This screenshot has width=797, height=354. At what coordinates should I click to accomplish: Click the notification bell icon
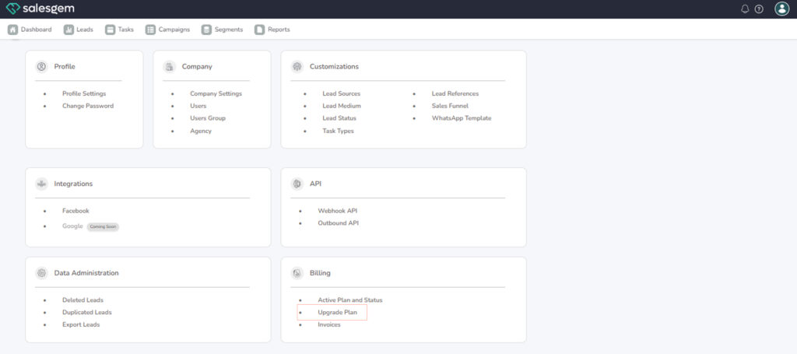tap(745, 9)
